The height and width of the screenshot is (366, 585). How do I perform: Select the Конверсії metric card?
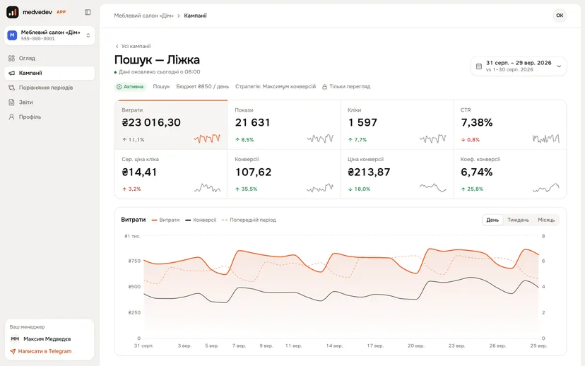click(x=284, y=175)
